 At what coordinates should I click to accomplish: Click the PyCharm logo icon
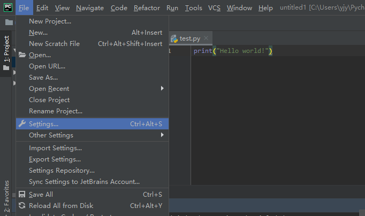(8, 7)
